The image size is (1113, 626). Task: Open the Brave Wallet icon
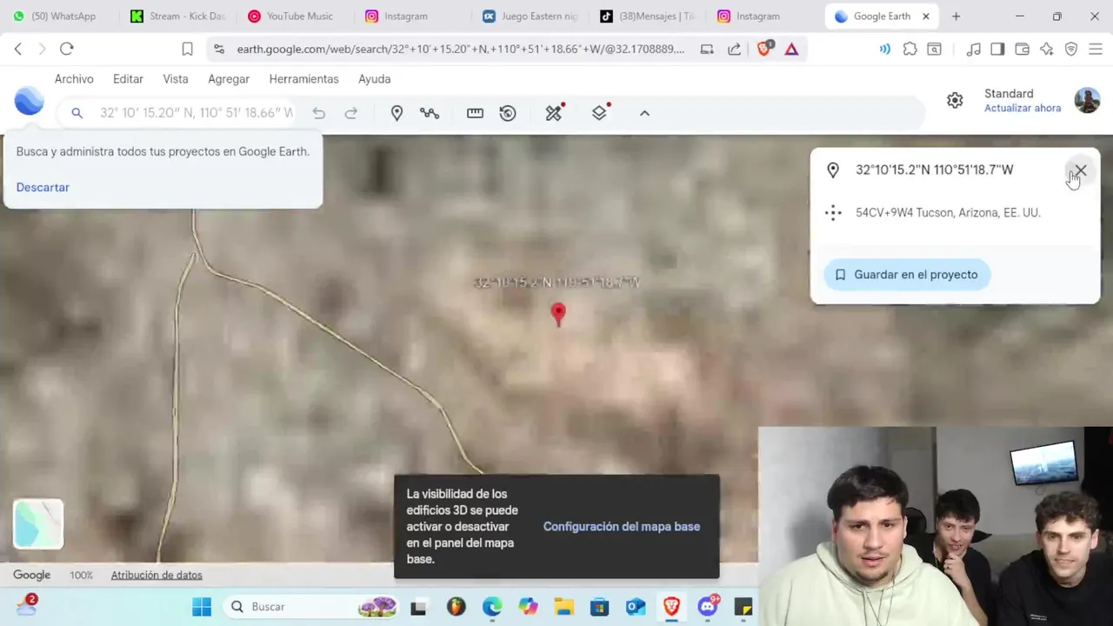(x=1022, y=49)
